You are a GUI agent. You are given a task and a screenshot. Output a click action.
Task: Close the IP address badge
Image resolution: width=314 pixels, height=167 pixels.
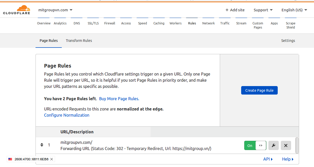pyautogui.click(x=51, y=159)
